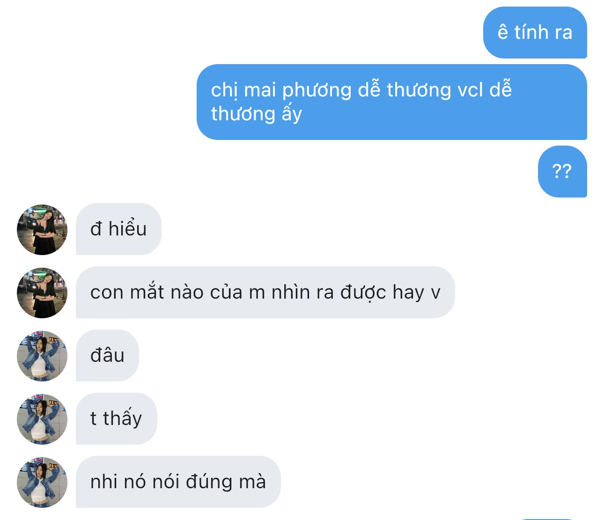The image size is (604, 520).
Task: Click the word "ấy" ending the blue message
Action: pos(292,114)
